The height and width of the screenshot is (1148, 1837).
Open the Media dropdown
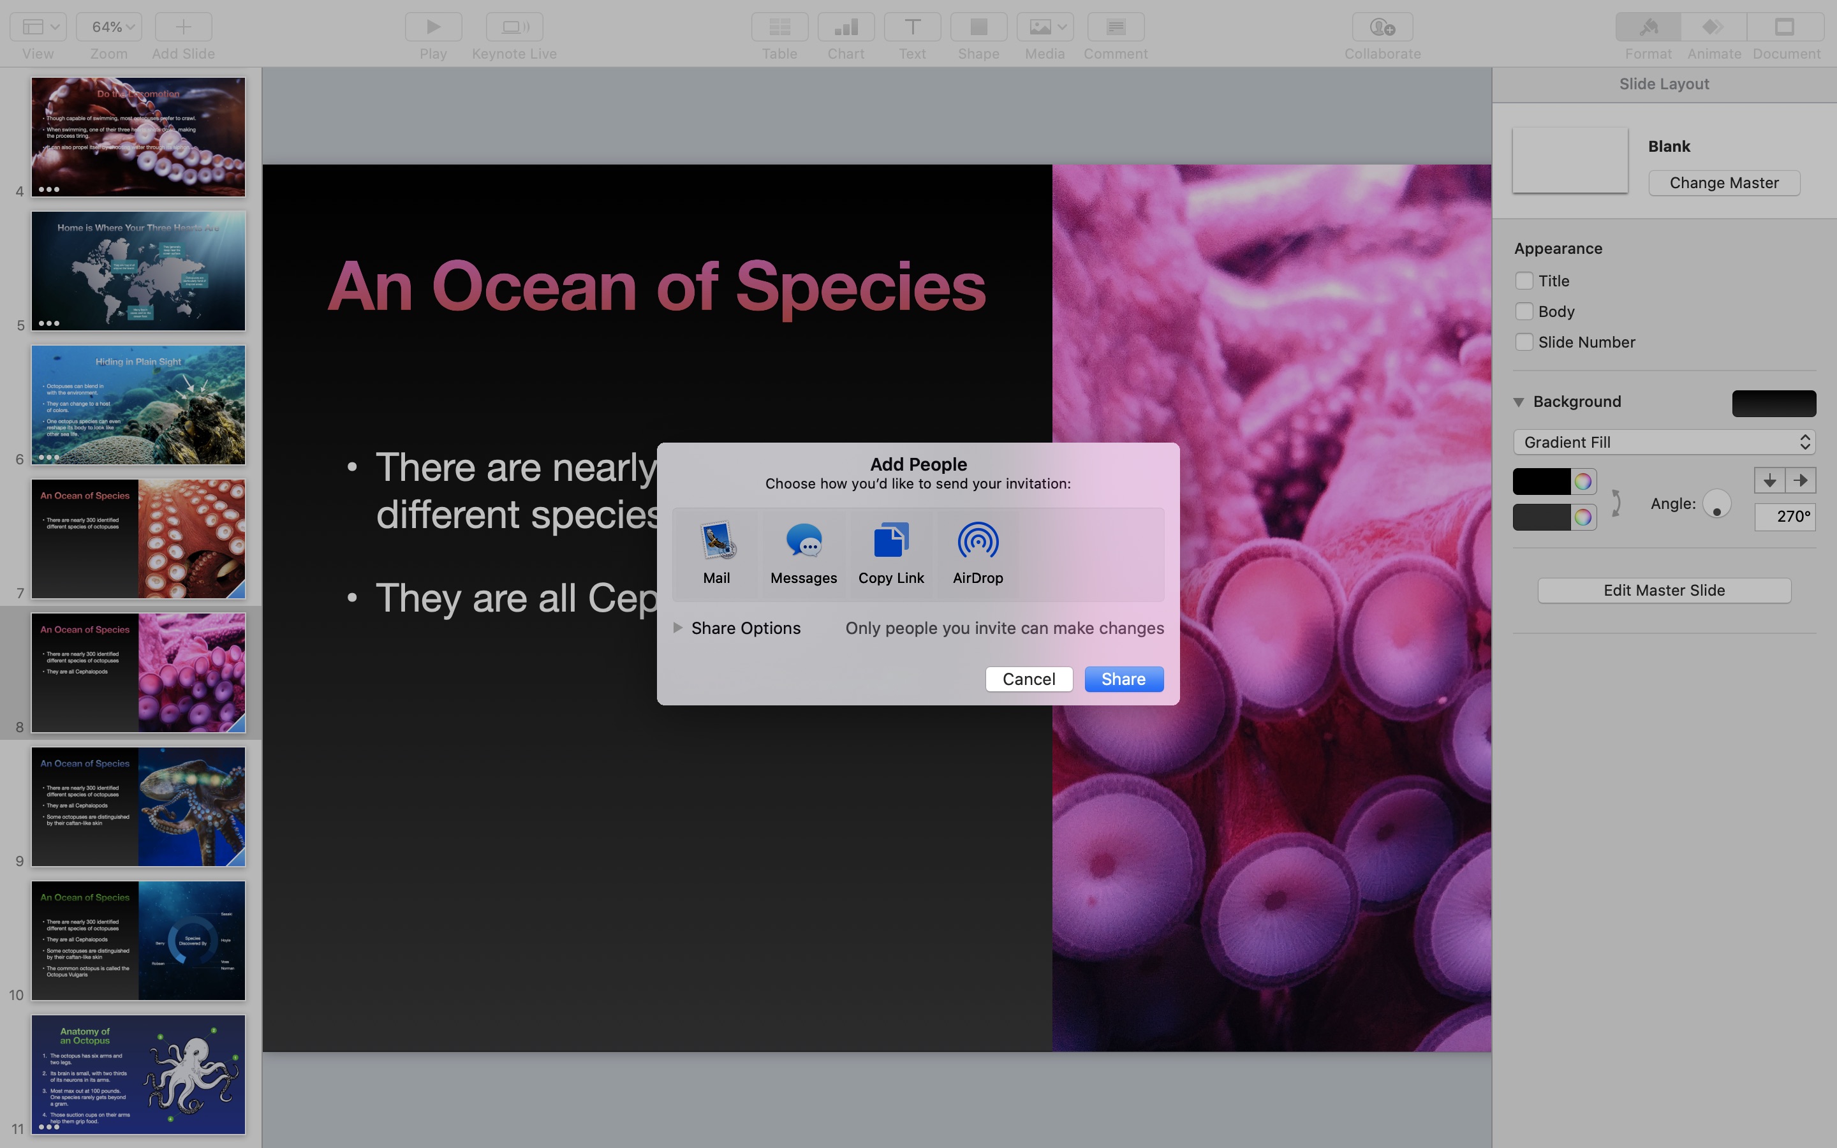tap(1045, 27)
